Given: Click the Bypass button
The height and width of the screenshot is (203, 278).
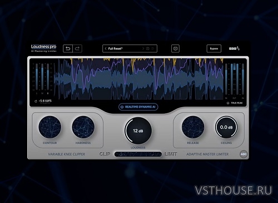Looking at the screenshot, I should pos(214,49).
